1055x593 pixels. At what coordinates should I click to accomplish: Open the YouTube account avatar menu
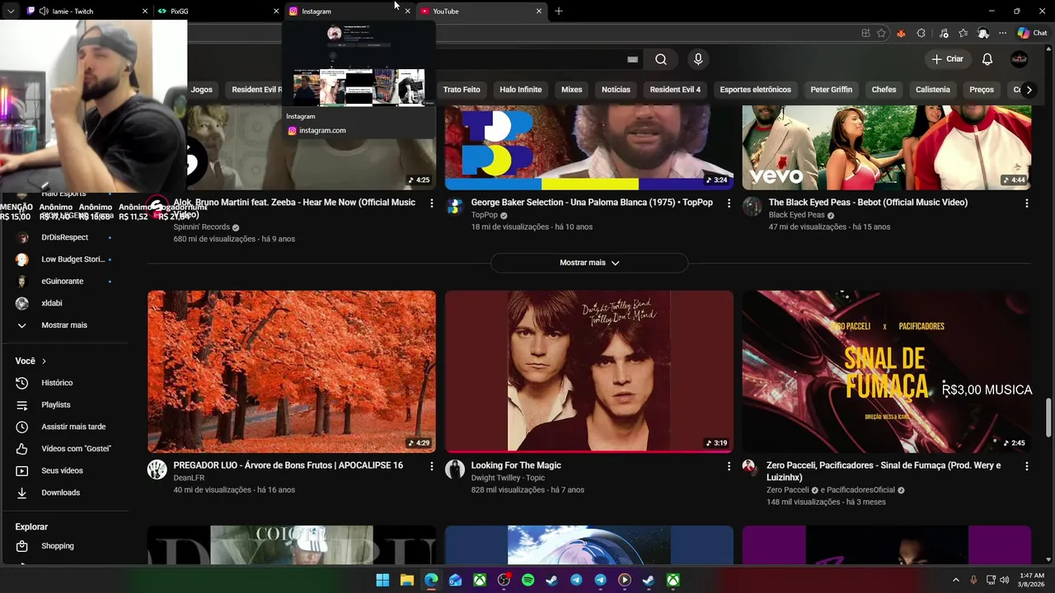[x=1020, y=59]
